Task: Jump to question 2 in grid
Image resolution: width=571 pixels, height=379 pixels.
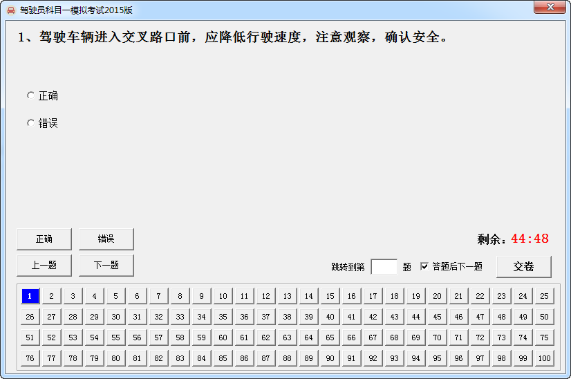Action: 51,296
